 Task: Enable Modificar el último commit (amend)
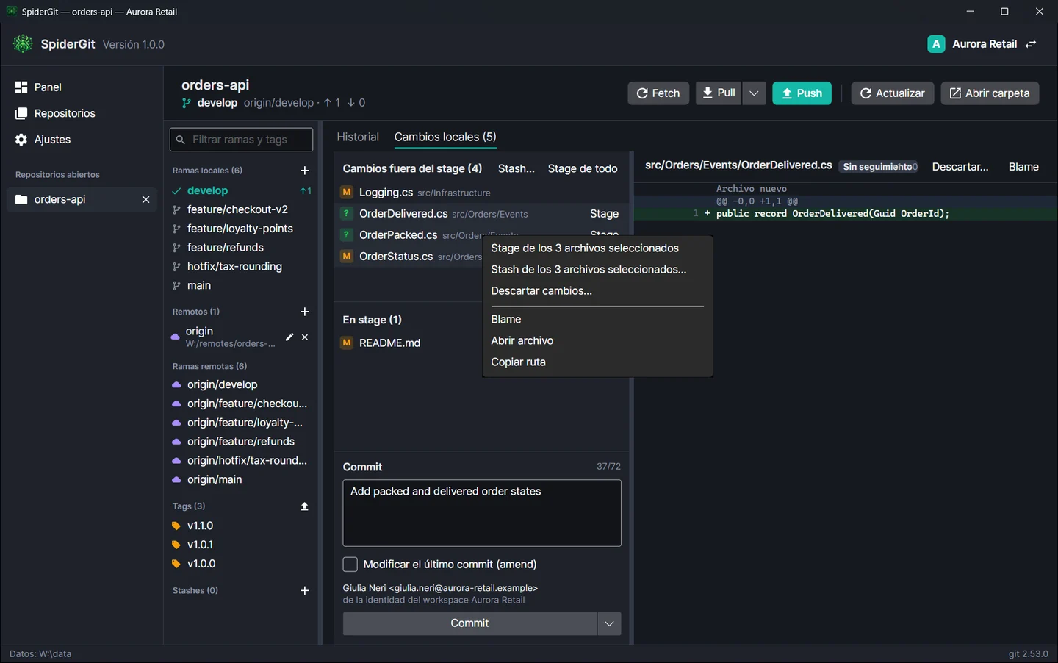click(350, 565)
